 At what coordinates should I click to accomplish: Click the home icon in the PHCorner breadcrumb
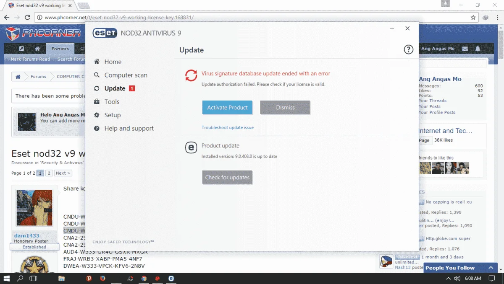point(18,77)
